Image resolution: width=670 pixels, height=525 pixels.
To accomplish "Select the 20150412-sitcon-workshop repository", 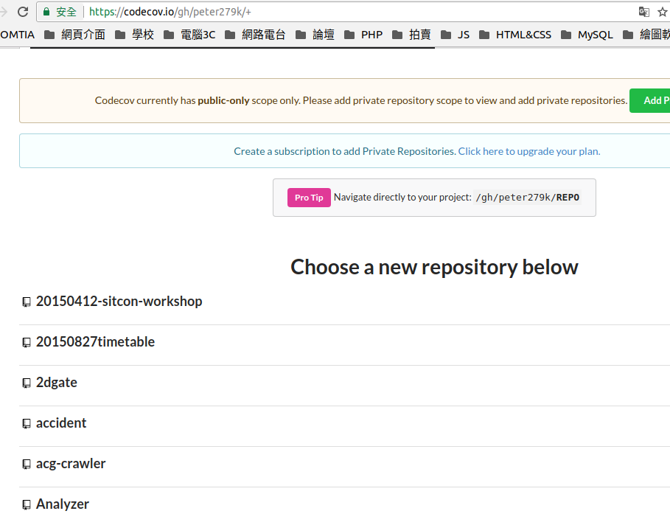I will 119,302.
